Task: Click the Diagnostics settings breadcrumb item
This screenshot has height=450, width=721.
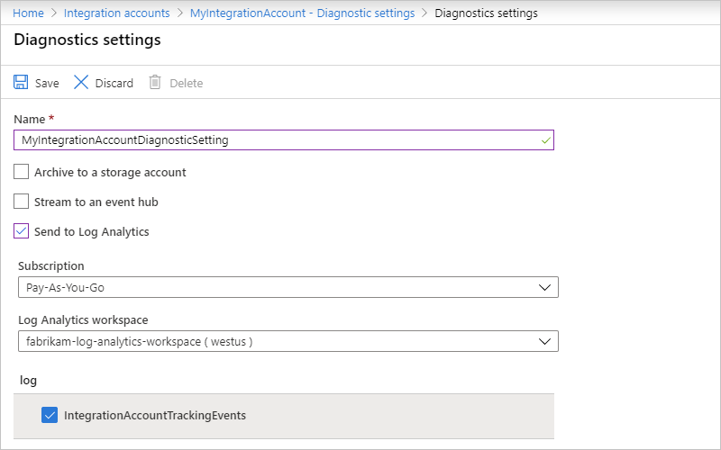Action: click(486, 13)
